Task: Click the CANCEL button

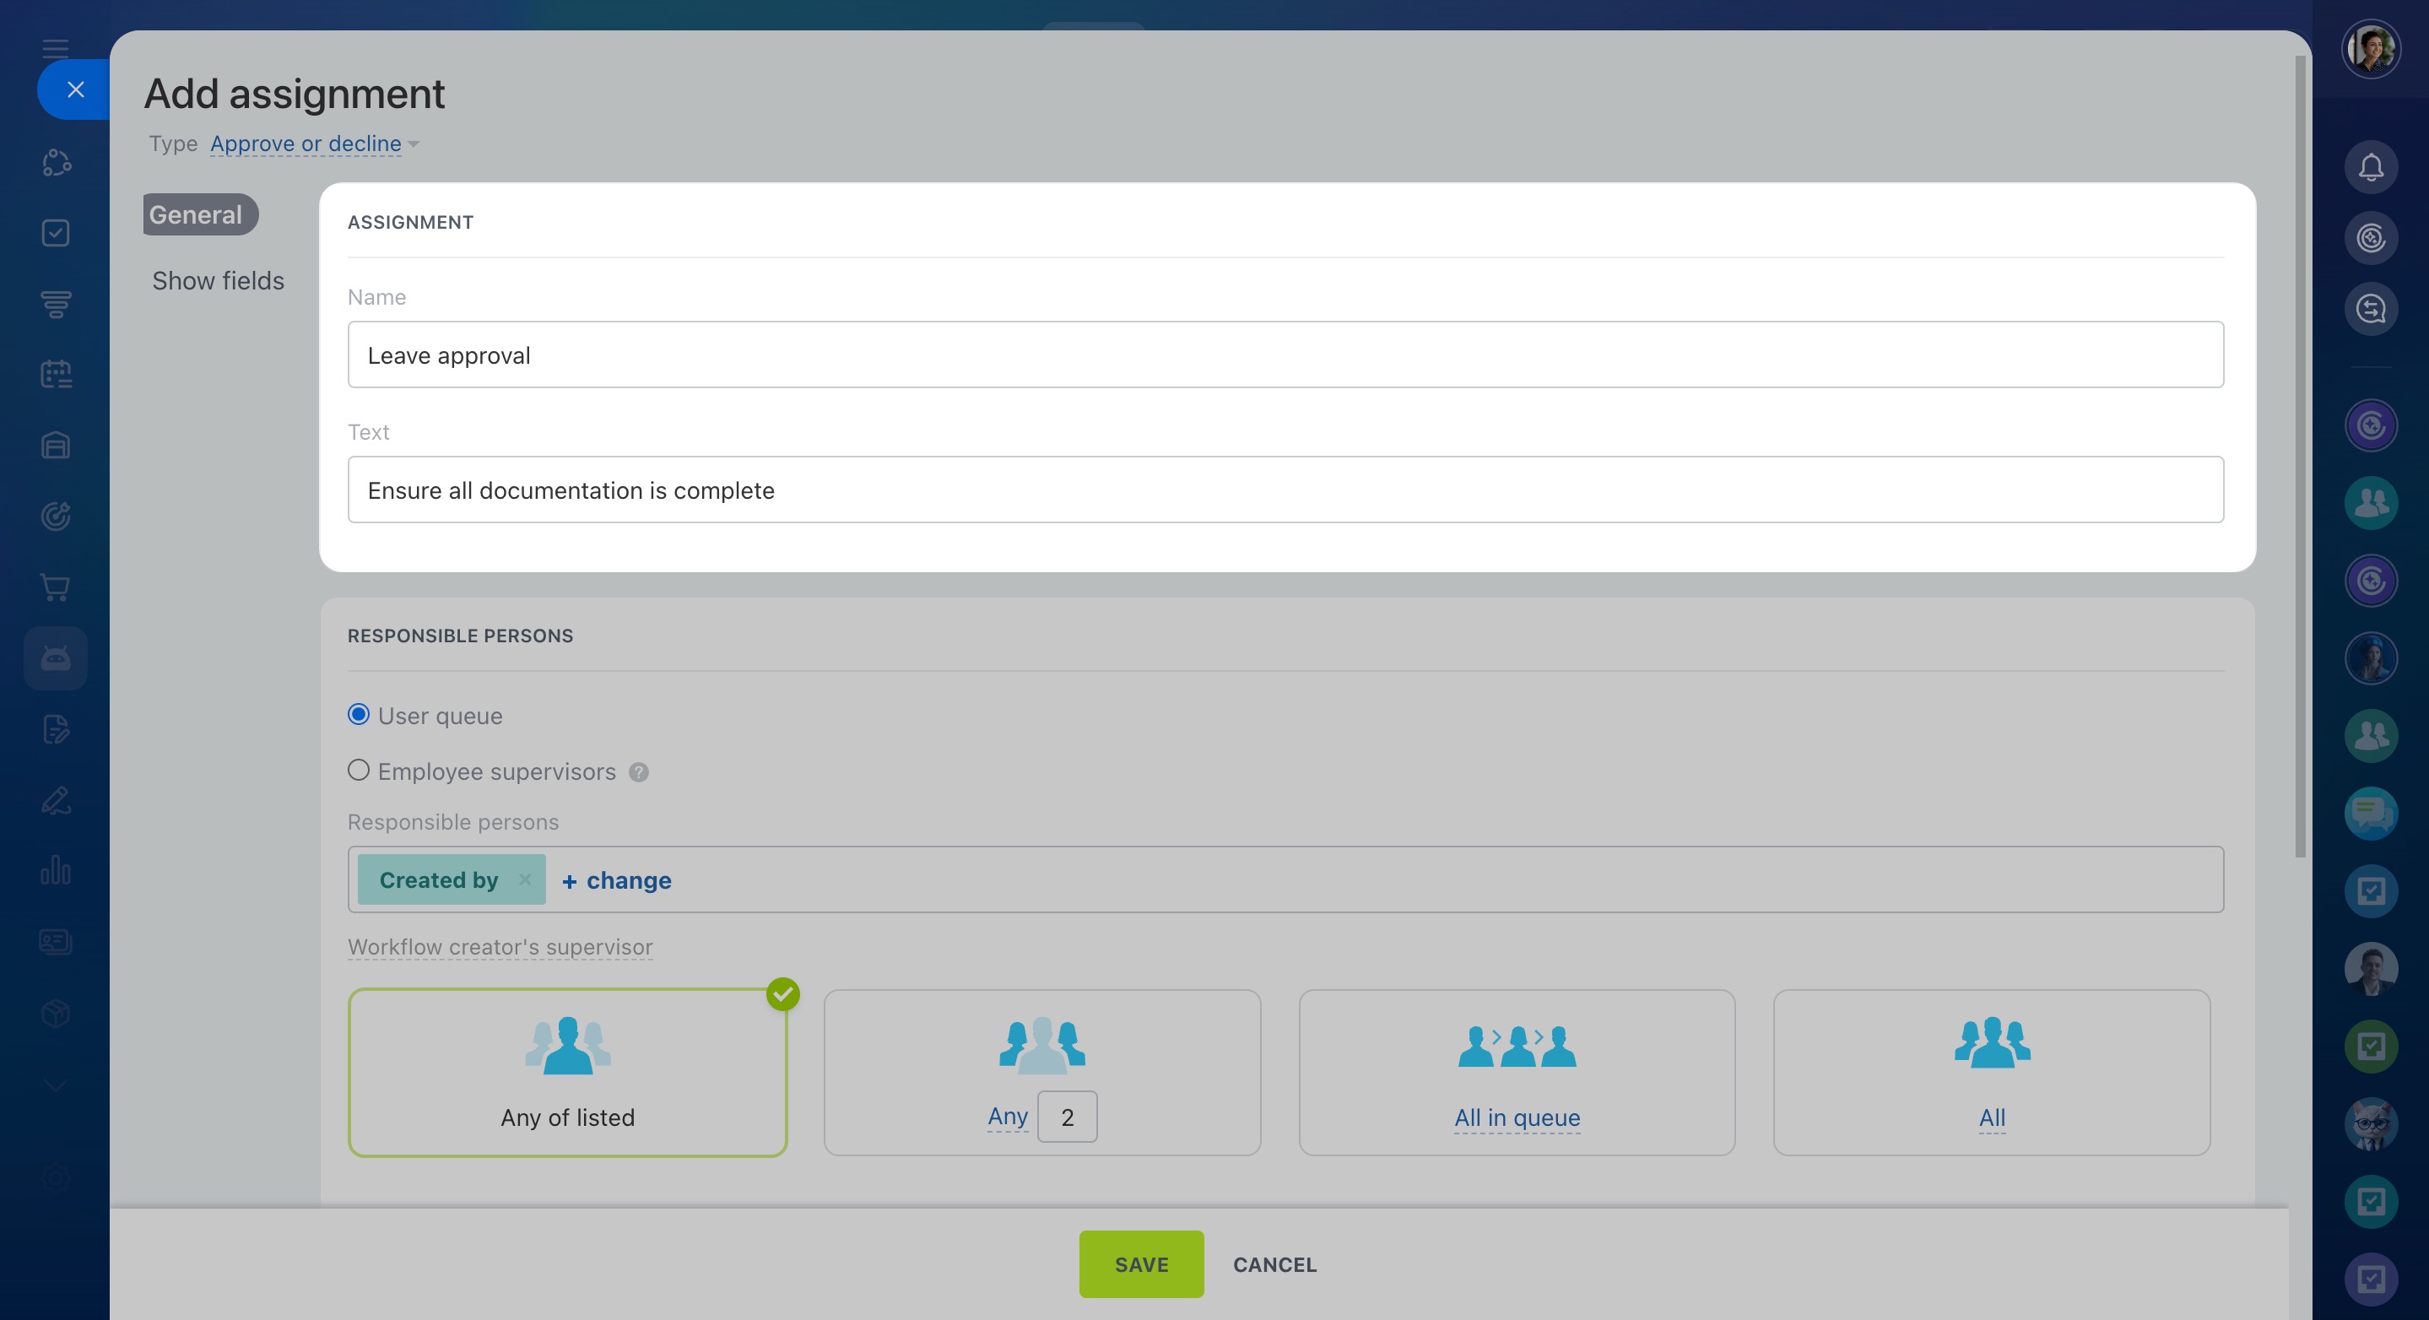Action: tap(1275, 1264)
